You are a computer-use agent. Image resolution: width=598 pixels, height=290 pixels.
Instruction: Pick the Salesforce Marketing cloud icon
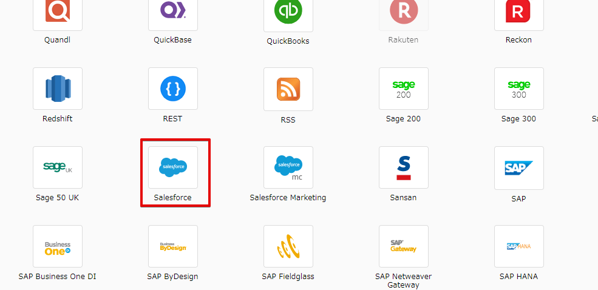tap(288, 167)
